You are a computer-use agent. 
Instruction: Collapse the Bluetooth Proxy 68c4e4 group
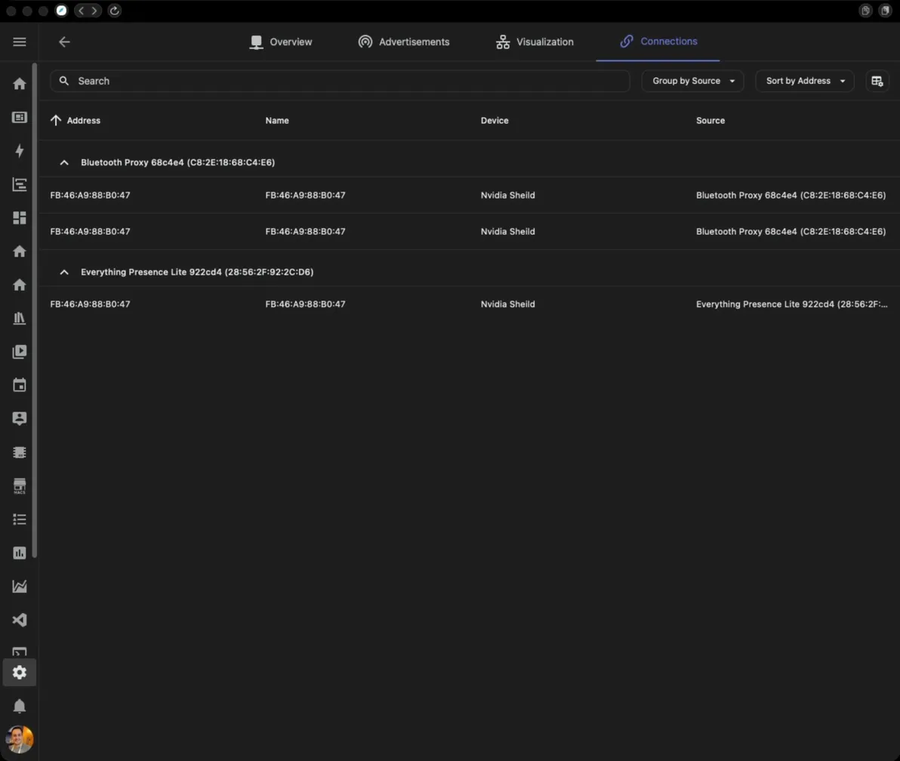(64, 162)
